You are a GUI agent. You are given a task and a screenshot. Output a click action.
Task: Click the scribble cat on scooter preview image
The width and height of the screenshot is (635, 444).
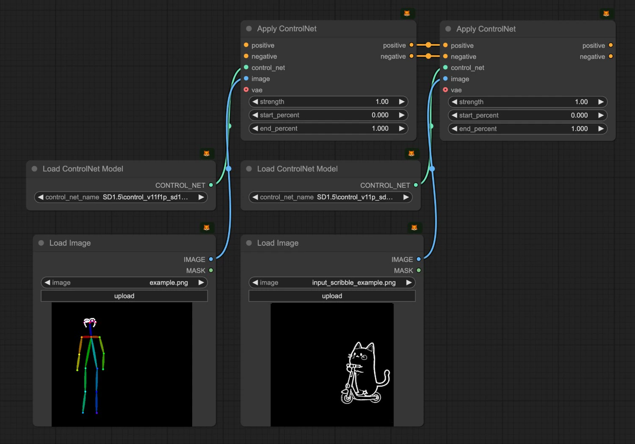(x=332, y=365)
